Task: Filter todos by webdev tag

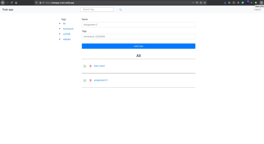Action: pyautogui.click(x=67, y=39)
